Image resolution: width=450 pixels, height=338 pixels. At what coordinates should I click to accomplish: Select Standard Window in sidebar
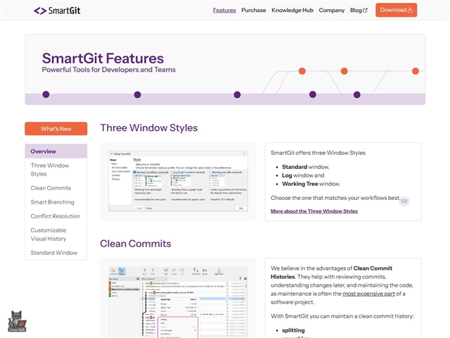53,253
